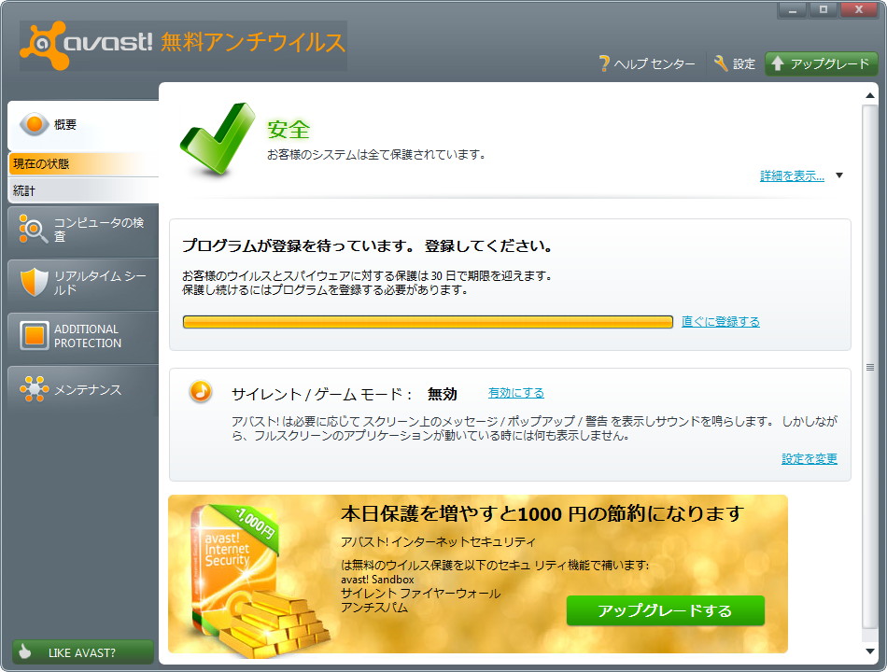The width and height of the screenshot is (887, 672).
Task: Click the LIKE AVAST? button at bottom
Action: tap(81, 652)
